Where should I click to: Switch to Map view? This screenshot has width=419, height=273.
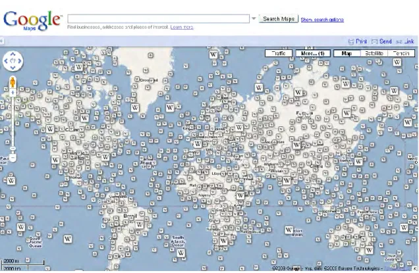pos(347,53)
